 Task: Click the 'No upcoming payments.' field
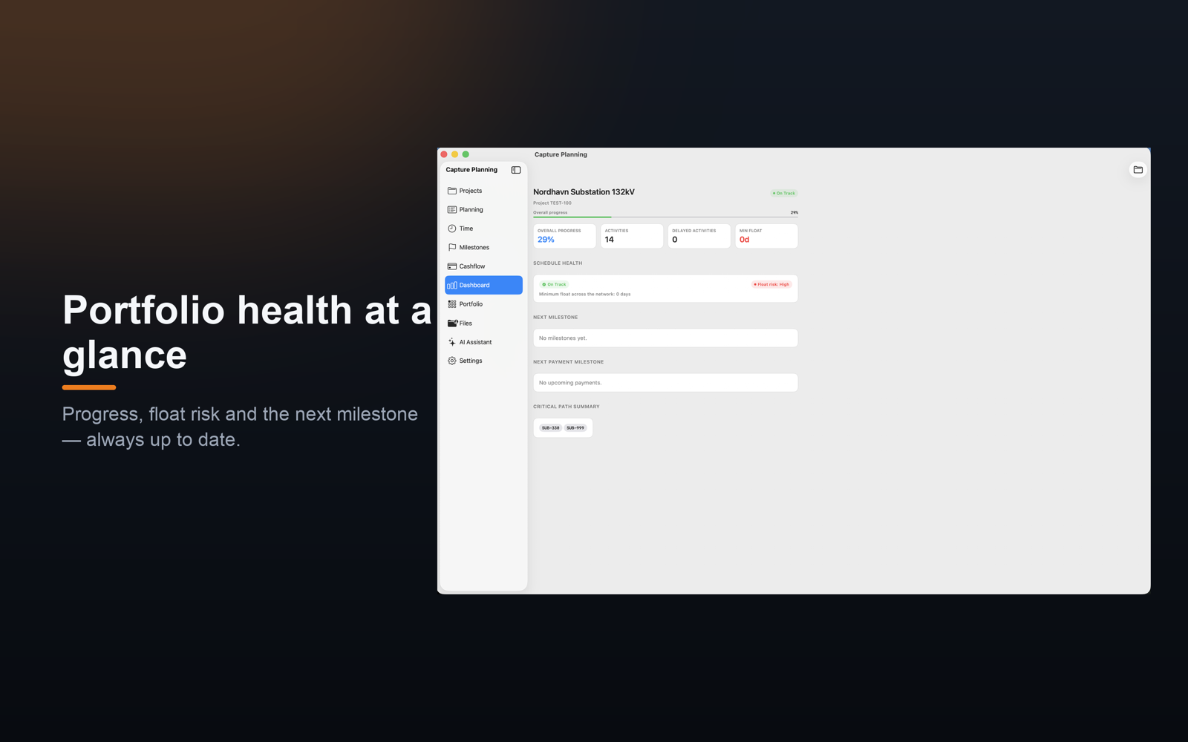point(665,383)
